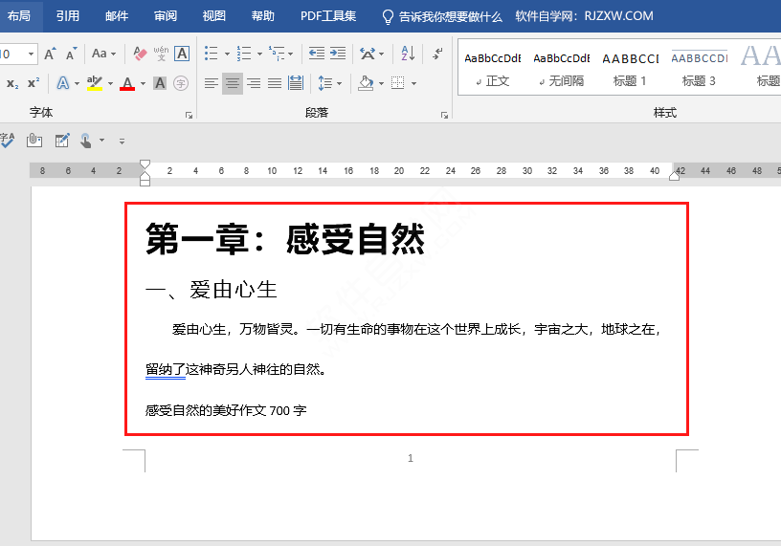The width and height of the screenshot is (781, 546).
Task: Align text left
Action: tap(212, 83)
